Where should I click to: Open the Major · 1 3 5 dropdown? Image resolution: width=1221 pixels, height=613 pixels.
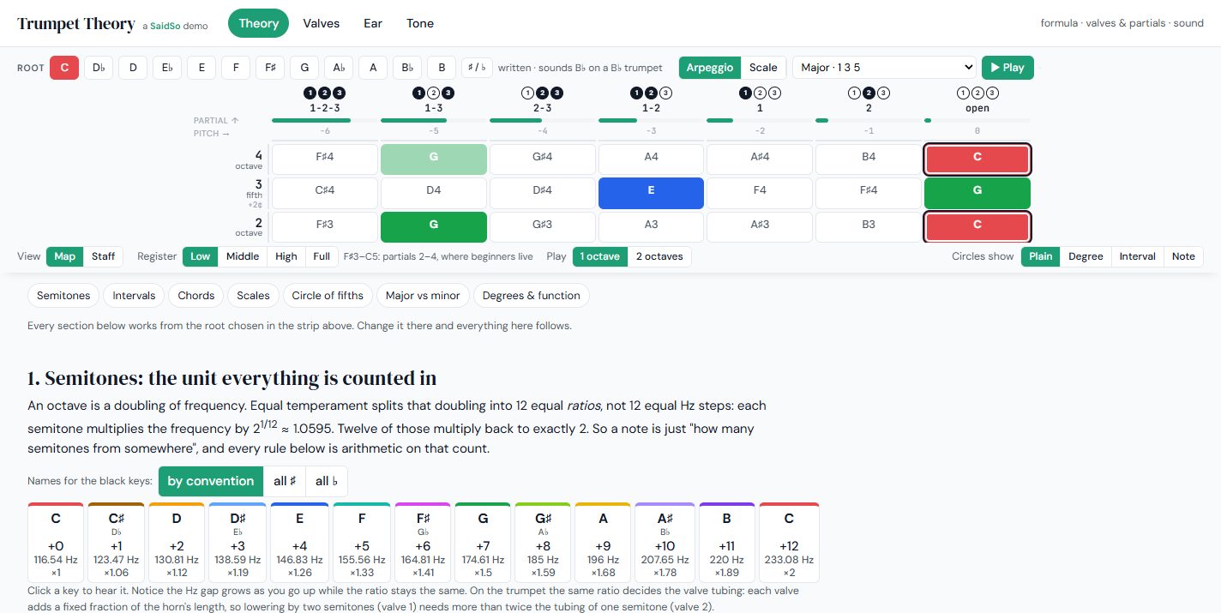[x=884, y=68]
